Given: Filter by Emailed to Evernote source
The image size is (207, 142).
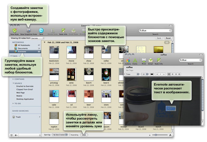Looking at the screenshot, I should [x=25, y=86].
